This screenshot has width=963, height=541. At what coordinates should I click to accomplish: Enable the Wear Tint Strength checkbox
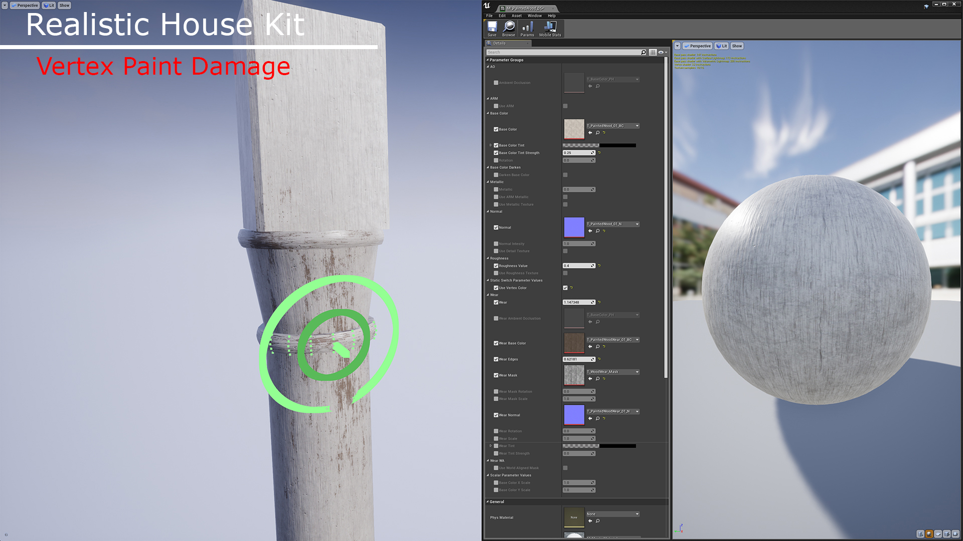coord(496,453)
